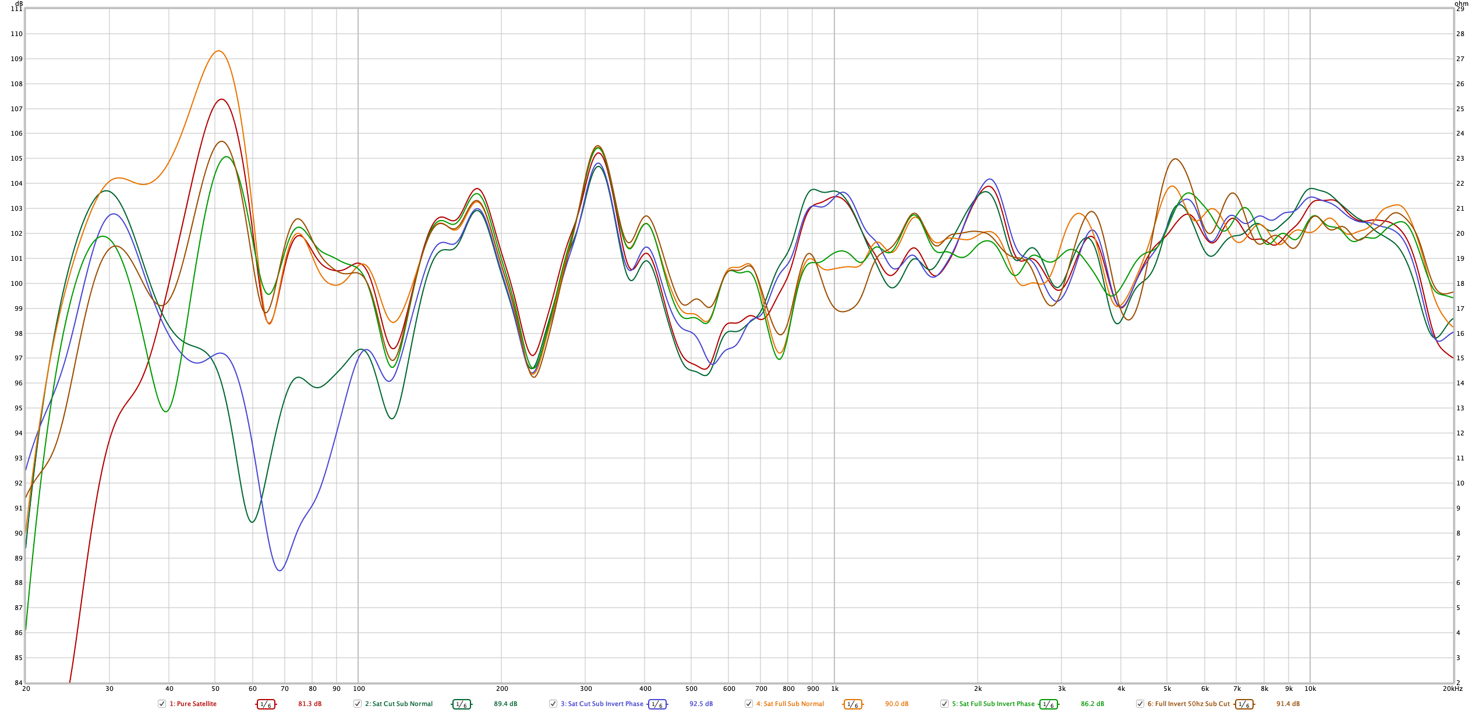Click the 100 dB label on left axis
The height and width of the screenshot is (713, 1479).
[x=16, y=283]
